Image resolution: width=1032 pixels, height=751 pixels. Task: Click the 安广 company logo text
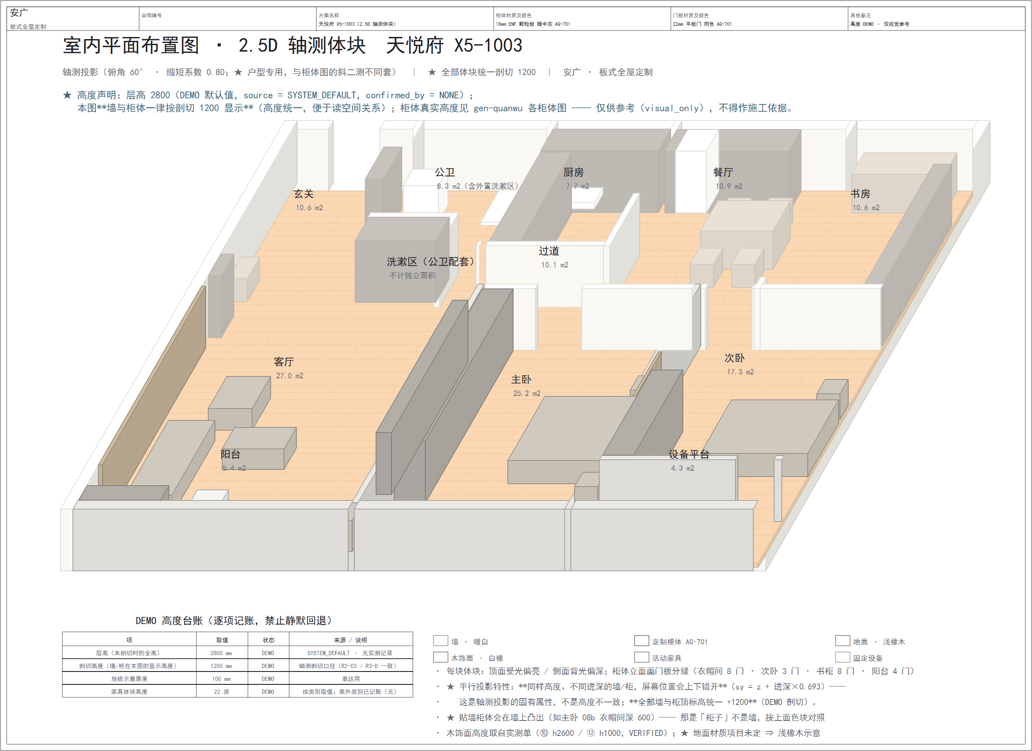point(19,13)
